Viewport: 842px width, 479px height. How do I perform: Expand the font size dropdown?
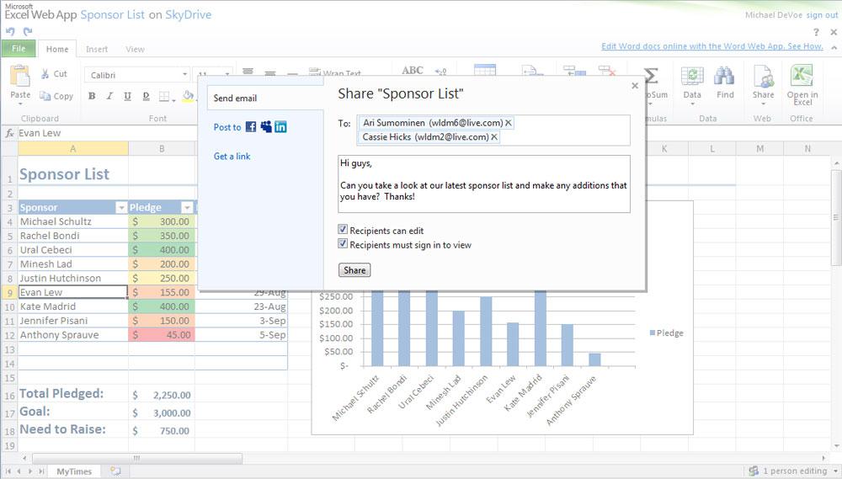(x=227, y=75)
